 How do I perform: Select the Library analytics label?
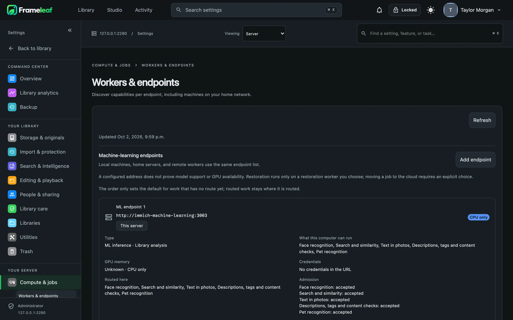pos(39,93)
